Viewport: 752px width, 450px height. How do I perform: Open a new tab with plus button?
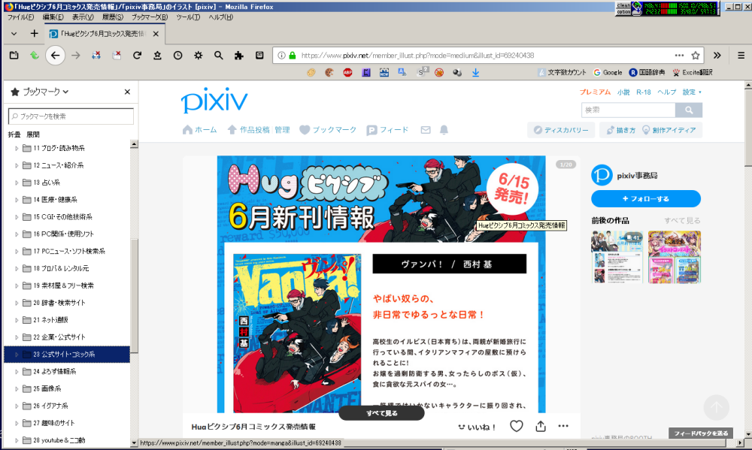point(34,34)
